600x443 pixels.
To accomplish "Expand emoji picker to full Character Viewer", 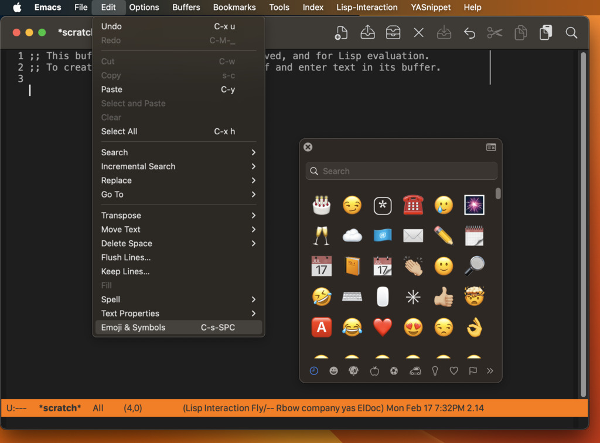I will click(491, 147).
